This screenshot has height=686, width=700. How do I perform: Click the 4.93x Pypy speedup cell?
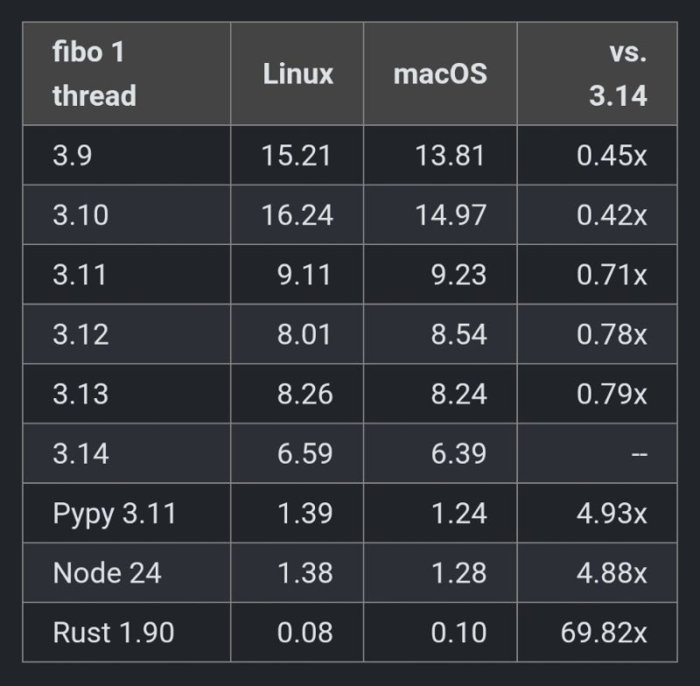[x=612, y=513]
